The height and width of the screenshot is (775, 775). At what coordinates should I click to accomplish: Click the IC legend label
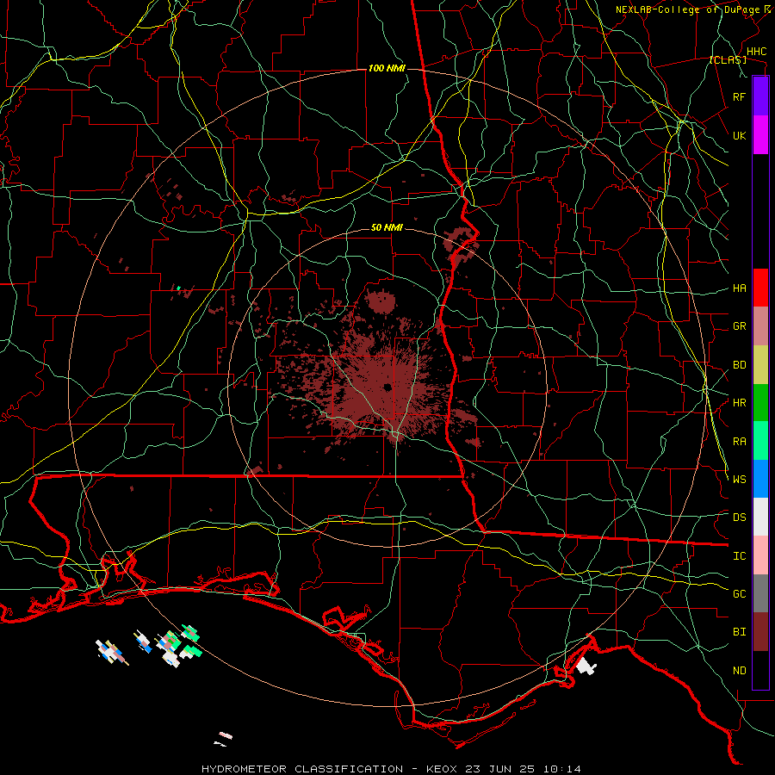tap(739, 556)
